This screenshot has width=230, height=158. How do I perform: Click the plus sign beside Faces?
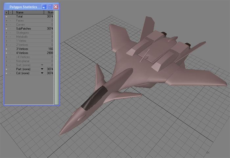pyautogui.click(x=7, y=21)
